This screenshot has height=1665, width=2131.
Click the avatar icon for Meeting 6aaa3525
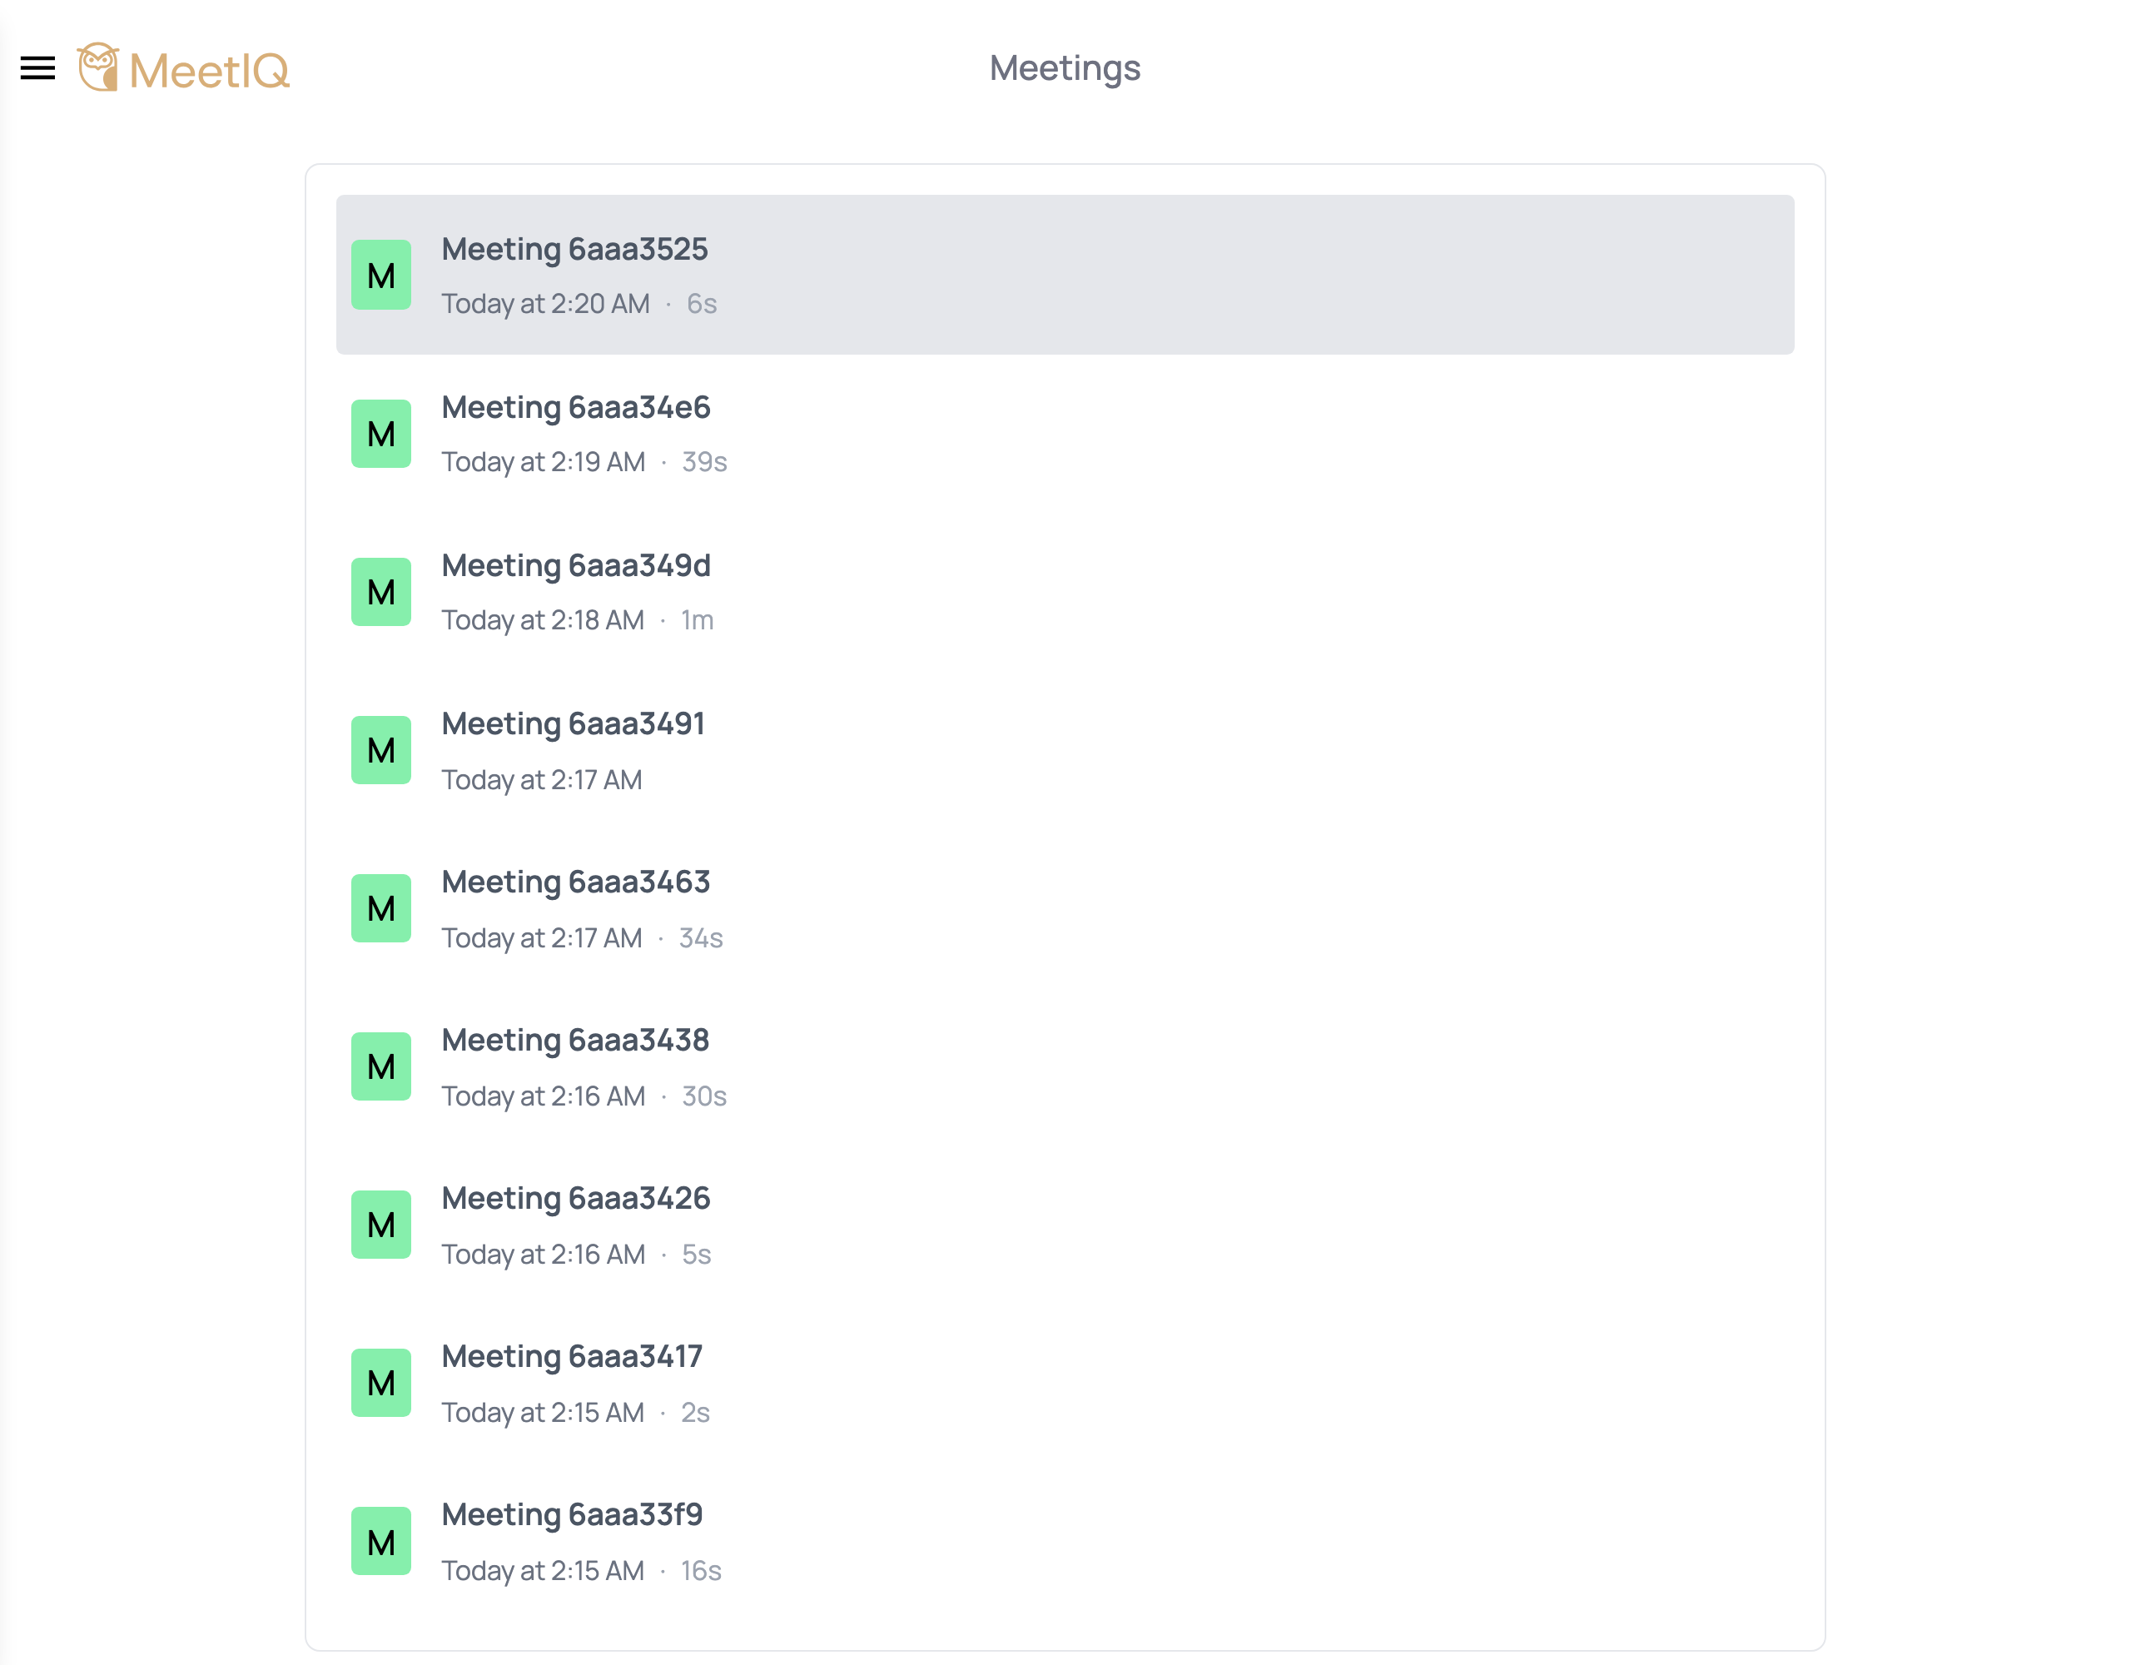(x=380, y=276)
